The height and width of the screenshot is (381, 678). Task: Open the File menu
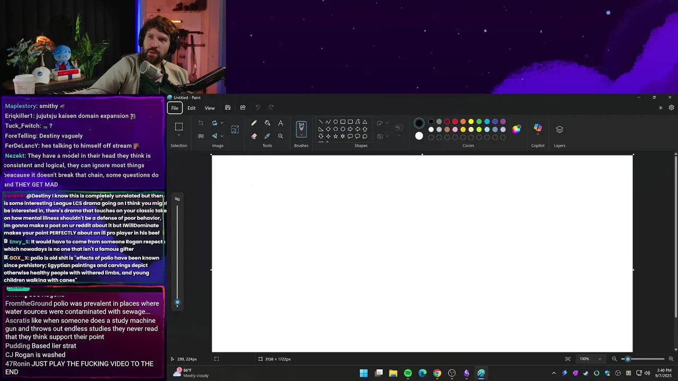pos(175,108)
